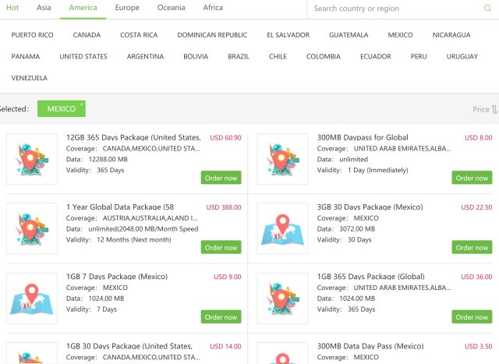499x364 pixels.
Task: Remove the MEXICO selected filter tag
Action: coord(82,104)
